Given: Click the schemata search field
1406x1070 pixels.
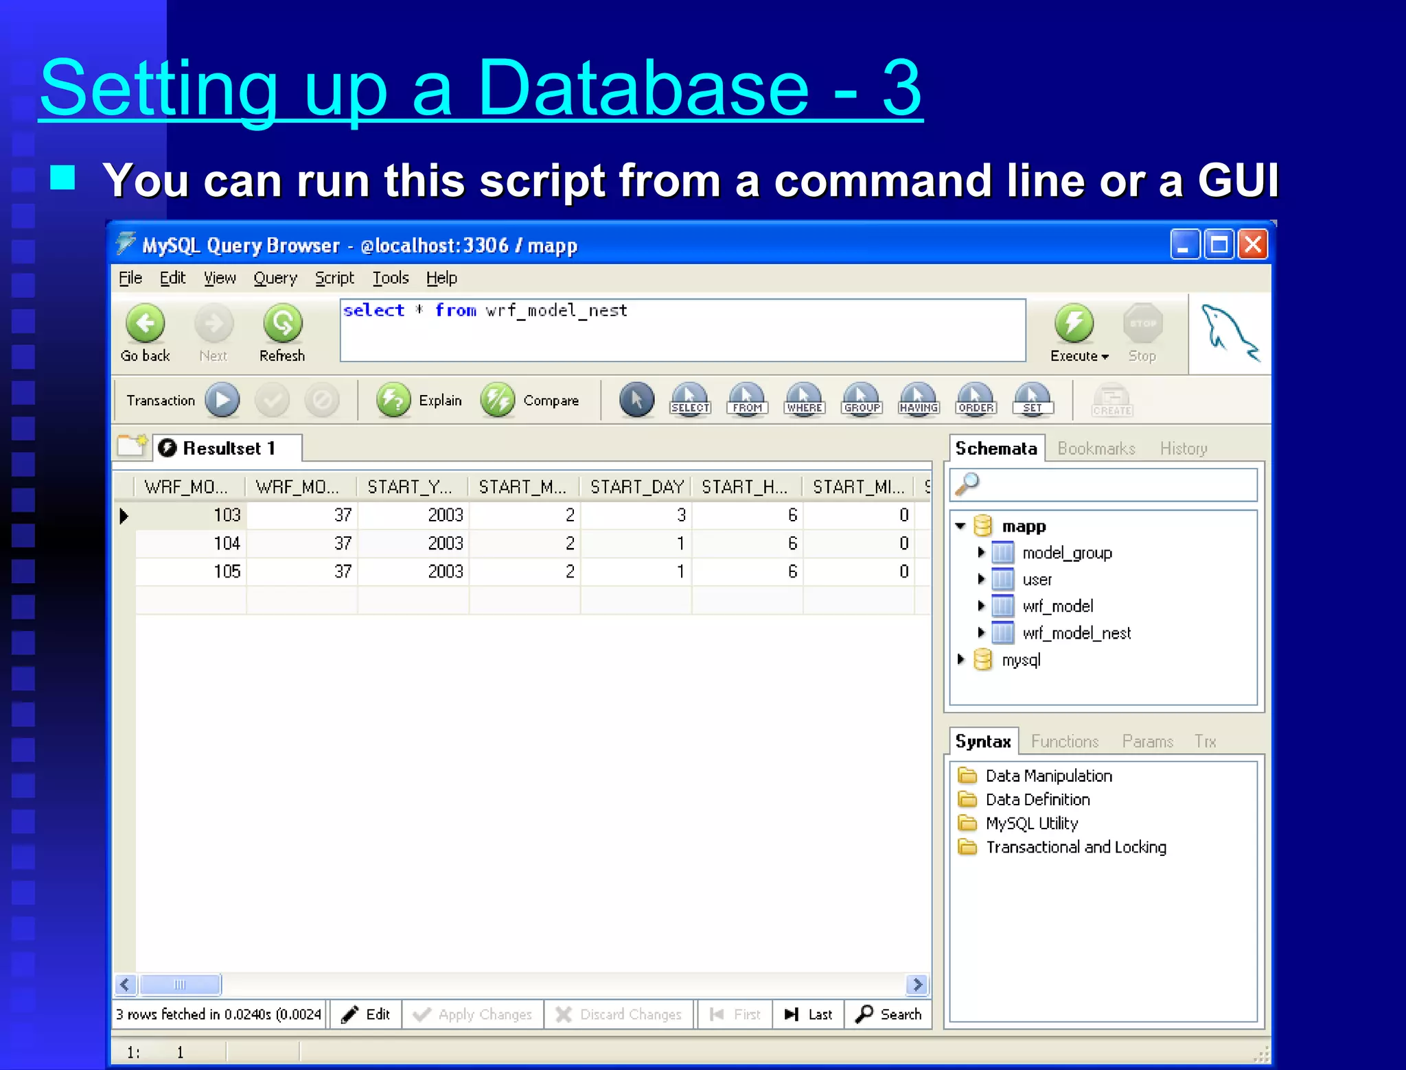Looking at the screenshot, I should click(x=1103, y=485).
